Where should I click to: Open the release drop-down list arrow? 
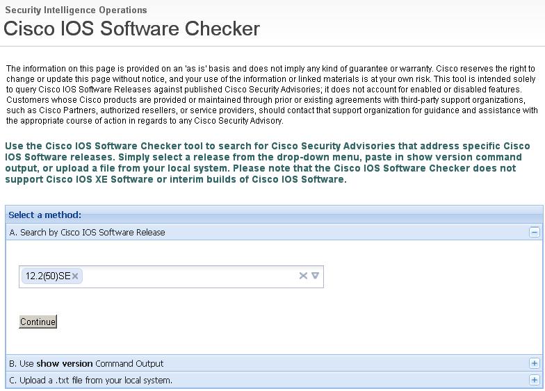point(316,276)
